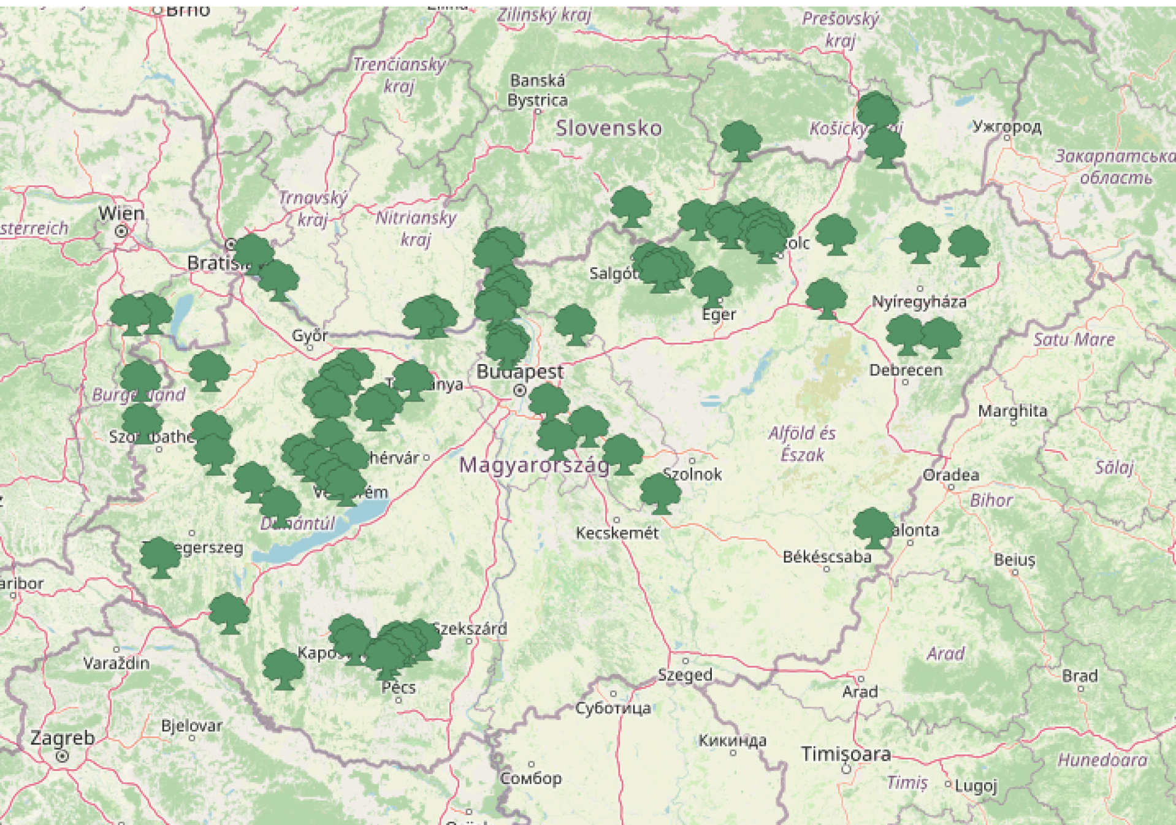
Task: Click the Slovensko country label
Action: (609, 128)
